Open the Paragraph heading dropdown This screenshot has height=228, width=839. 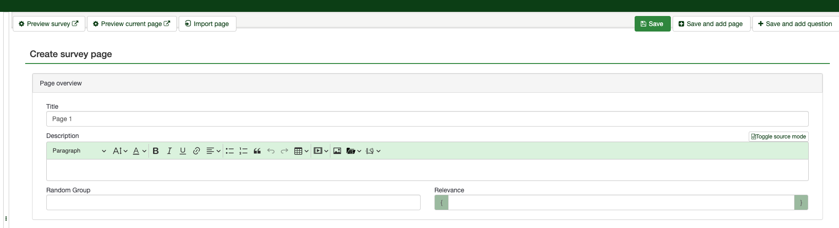79,151
